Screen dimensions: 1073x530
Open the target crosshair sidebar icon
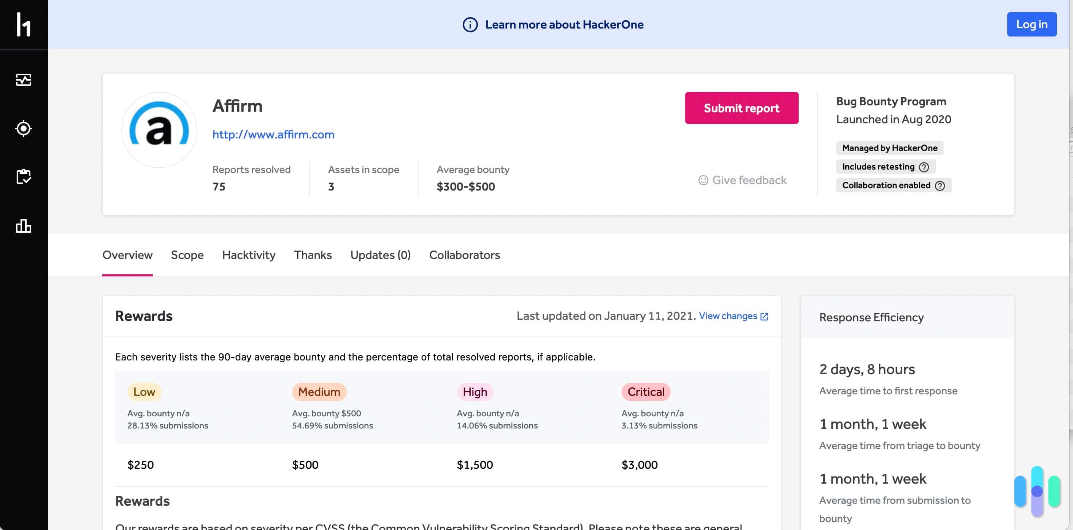(24, 129)
